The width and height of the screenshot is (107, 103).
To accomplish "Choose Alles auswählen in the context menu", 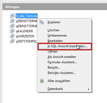I will (64, 81).
